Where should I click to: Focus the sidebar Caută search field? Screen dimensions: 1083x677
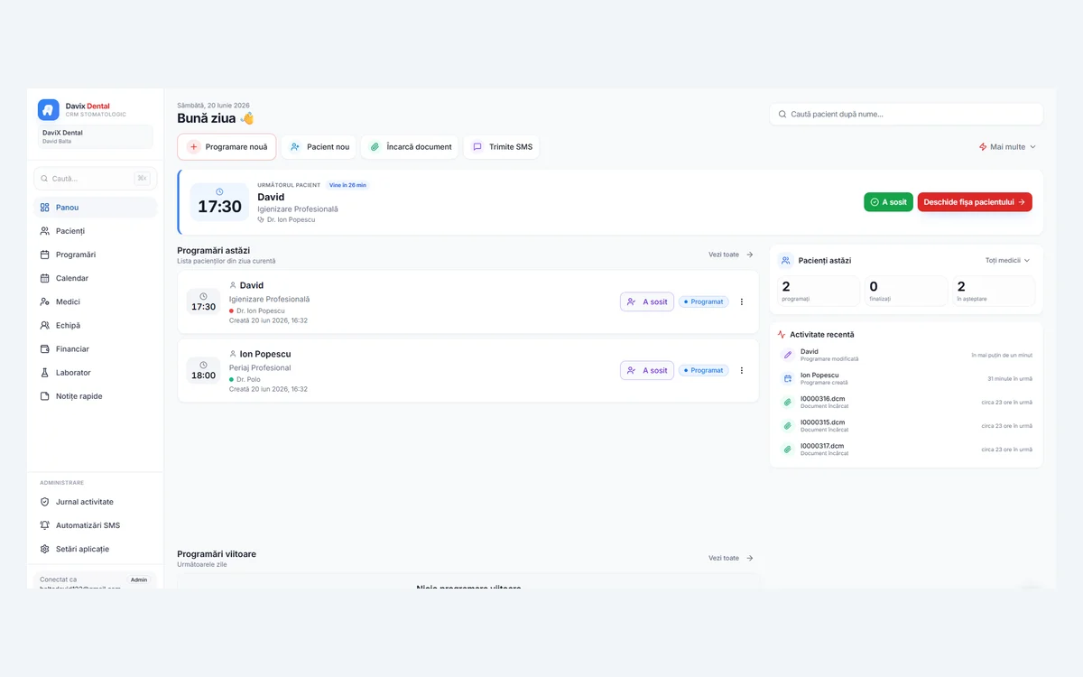96,179
